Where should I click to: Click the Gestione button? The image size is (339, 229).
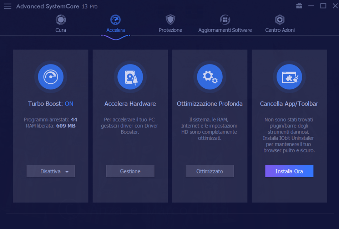(x=130, y=171)
